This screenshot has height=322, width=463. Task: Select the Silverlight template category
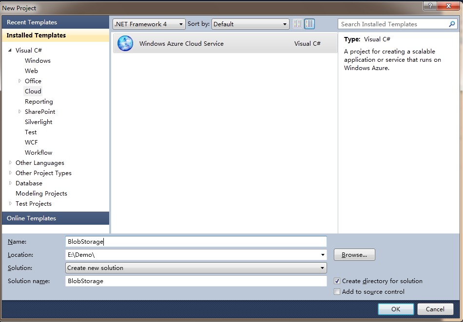39,122
